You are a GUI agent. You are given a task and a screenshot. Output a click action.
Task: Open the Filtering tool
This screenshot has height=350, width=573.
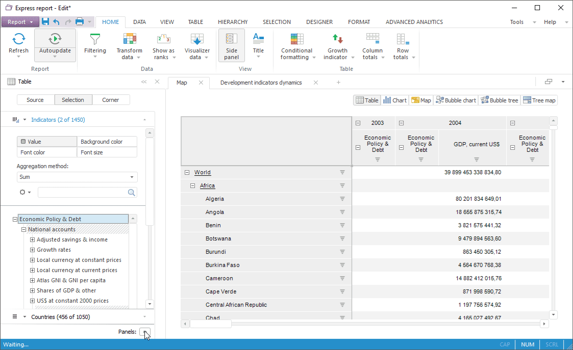[95, 40]
